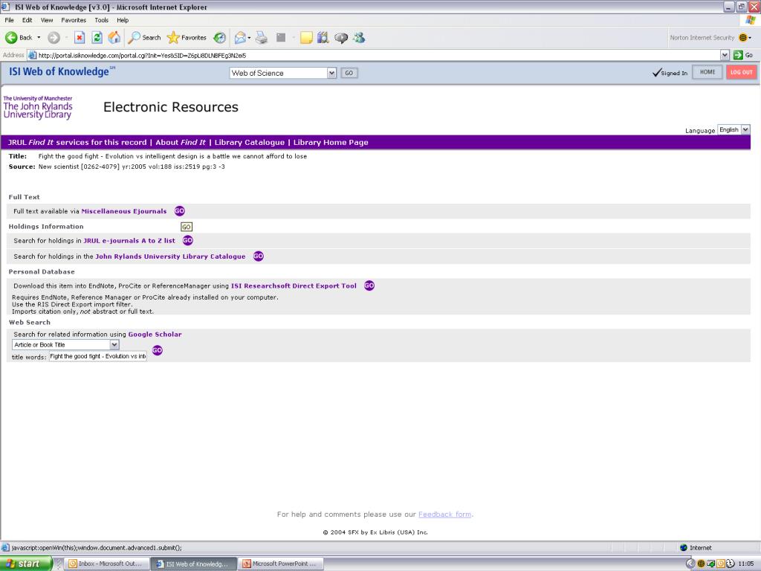Select ISI Web of Knowledge taskbar item

click(193, 564)
